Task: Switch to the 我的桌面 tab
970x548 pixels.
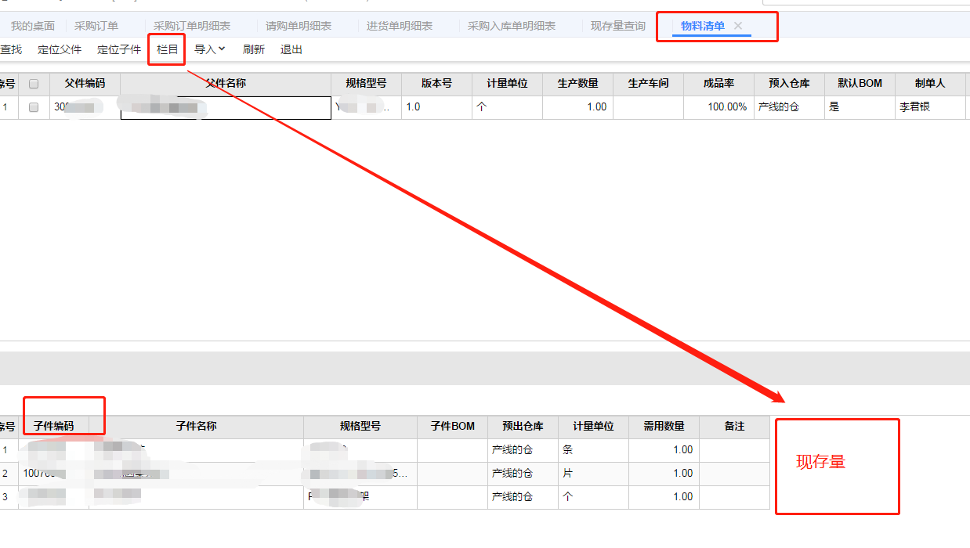Action: click(33, 26)
